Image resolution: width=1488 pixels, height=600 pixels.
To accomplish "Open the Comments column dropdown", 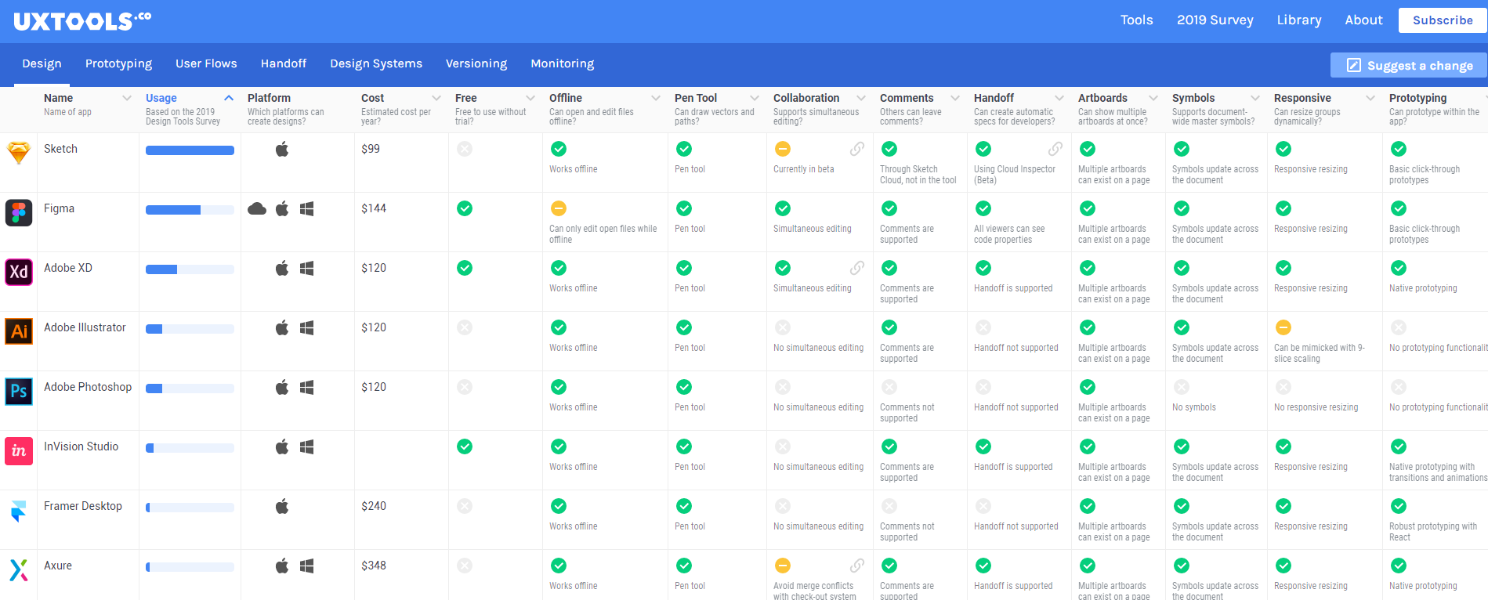I will [955, 98].
